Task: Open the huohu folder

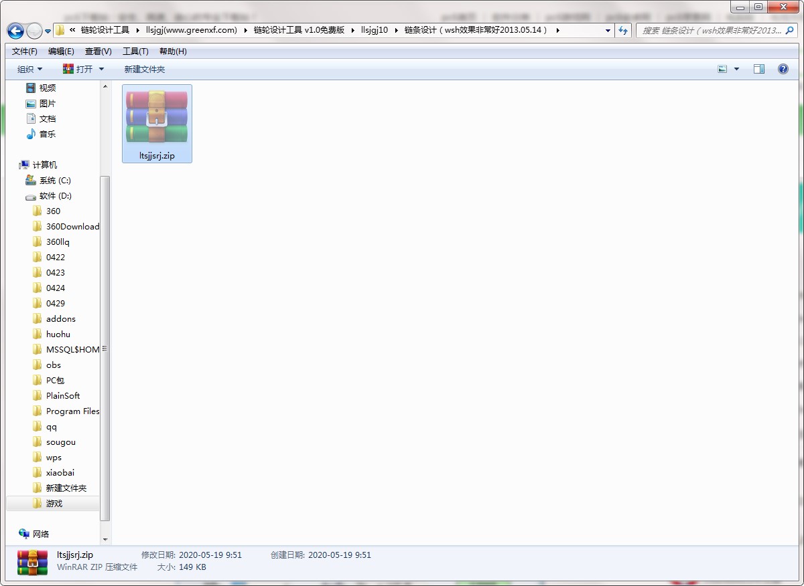Action: (52, 334)
